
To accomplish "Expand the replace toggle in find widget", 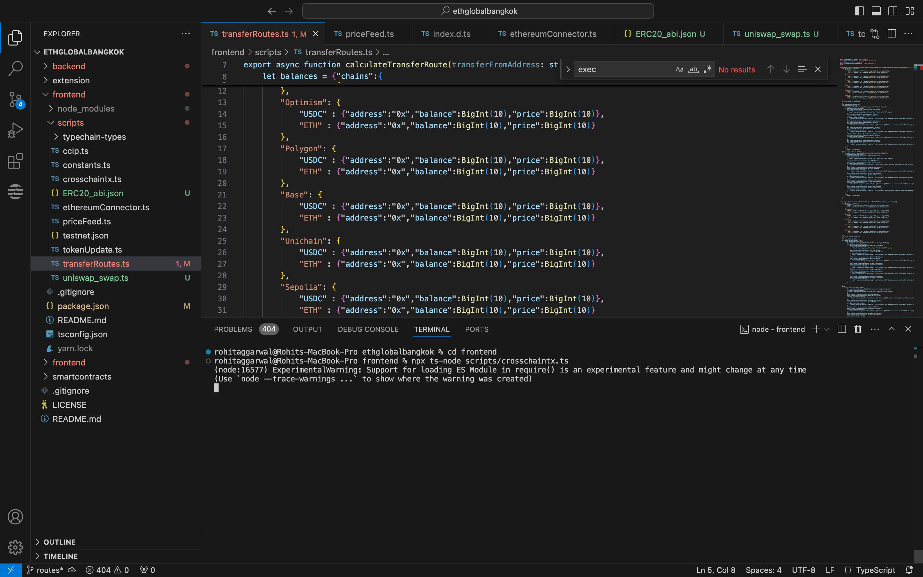I will [x=568, y=70].
